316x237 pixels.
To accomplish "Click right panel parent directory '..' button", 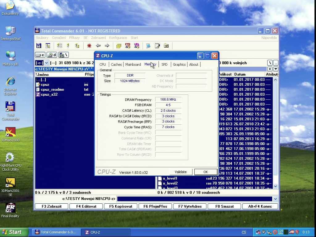I will (x=276, y=63).
